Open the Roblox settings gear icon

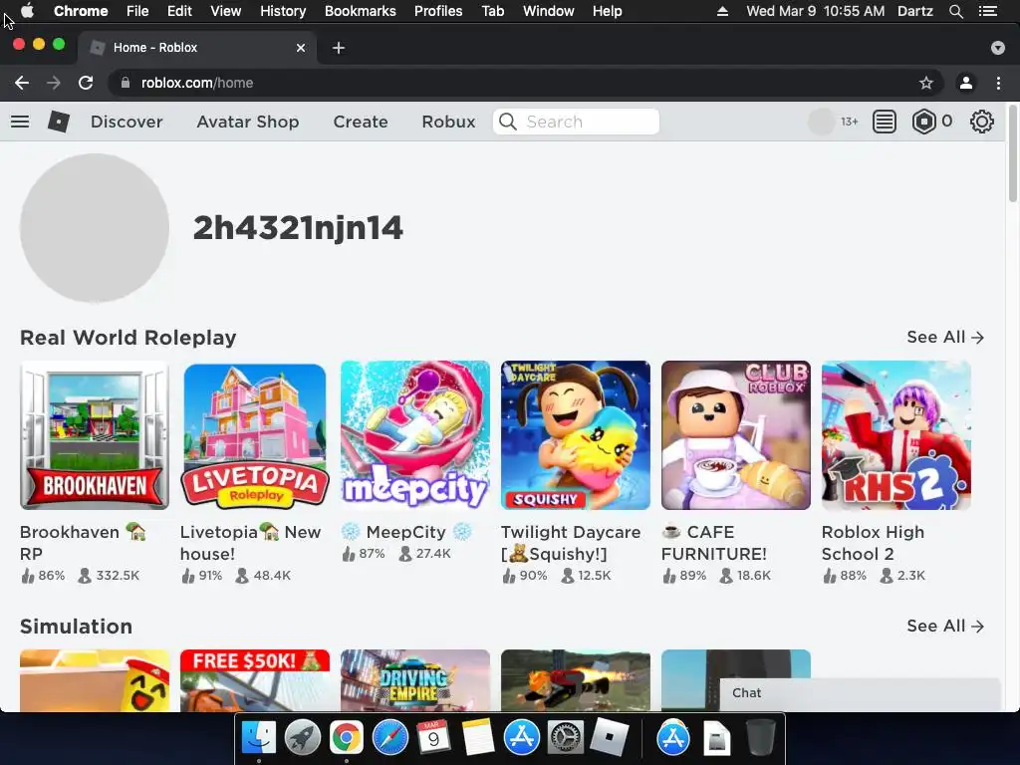point(981,122)
